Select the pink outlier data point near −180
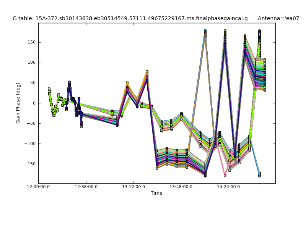Screen dimensions: 306x229 [225, 176]
